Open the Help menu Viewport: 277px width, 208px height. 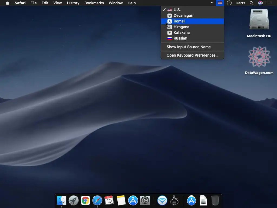132,3
